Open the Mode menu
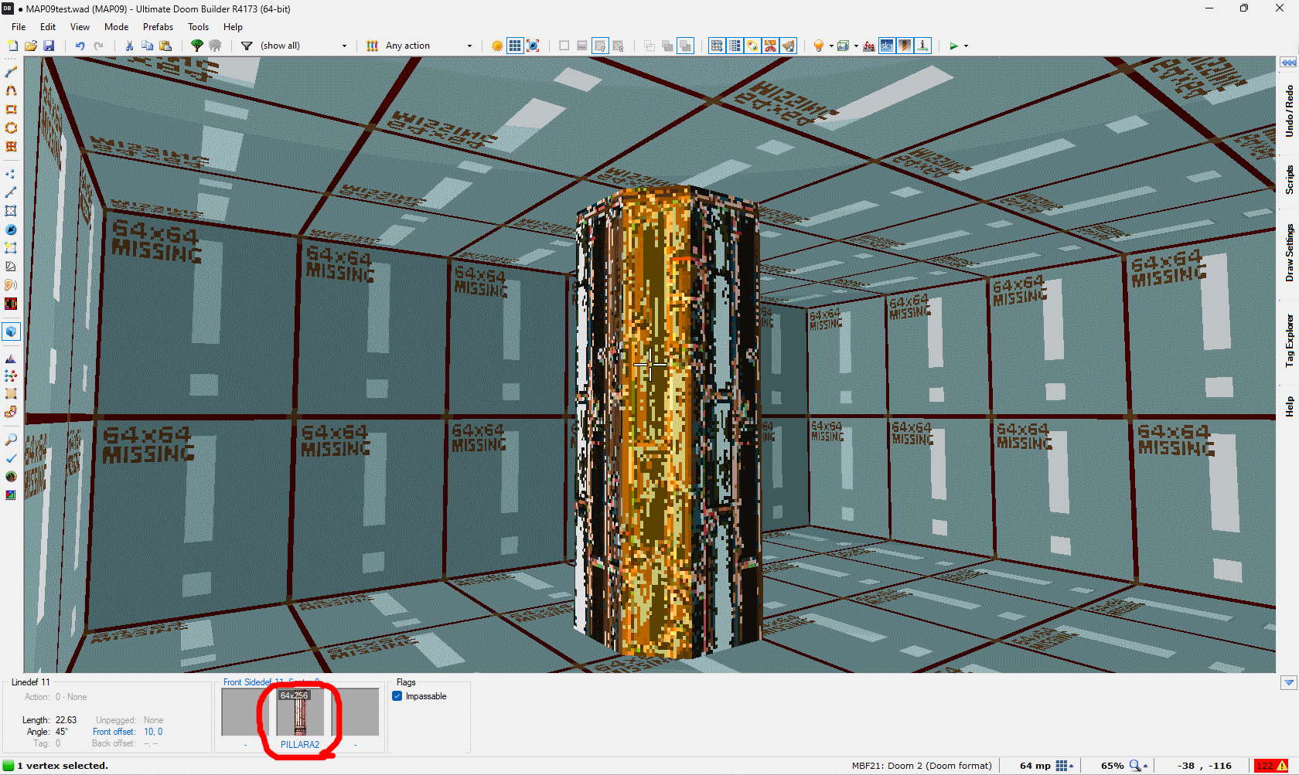This screenshot has height=775, width=1299. (116, 27)
